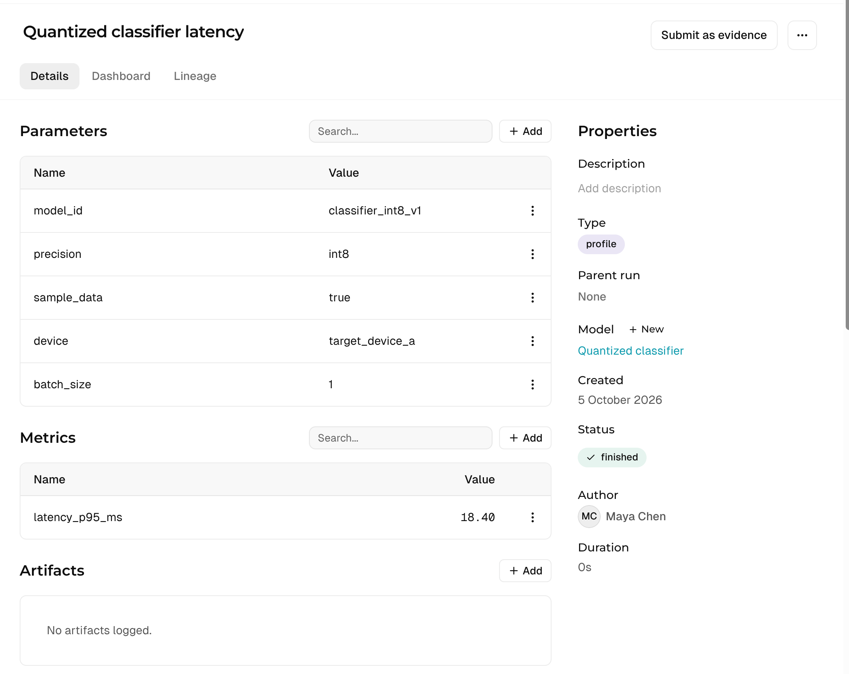The width and height of the screenshot is (849, 674).
Task: Switch to the Details tab
Action: 50,76
